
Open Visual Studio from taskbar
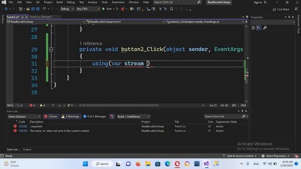(x=206, y=164)
